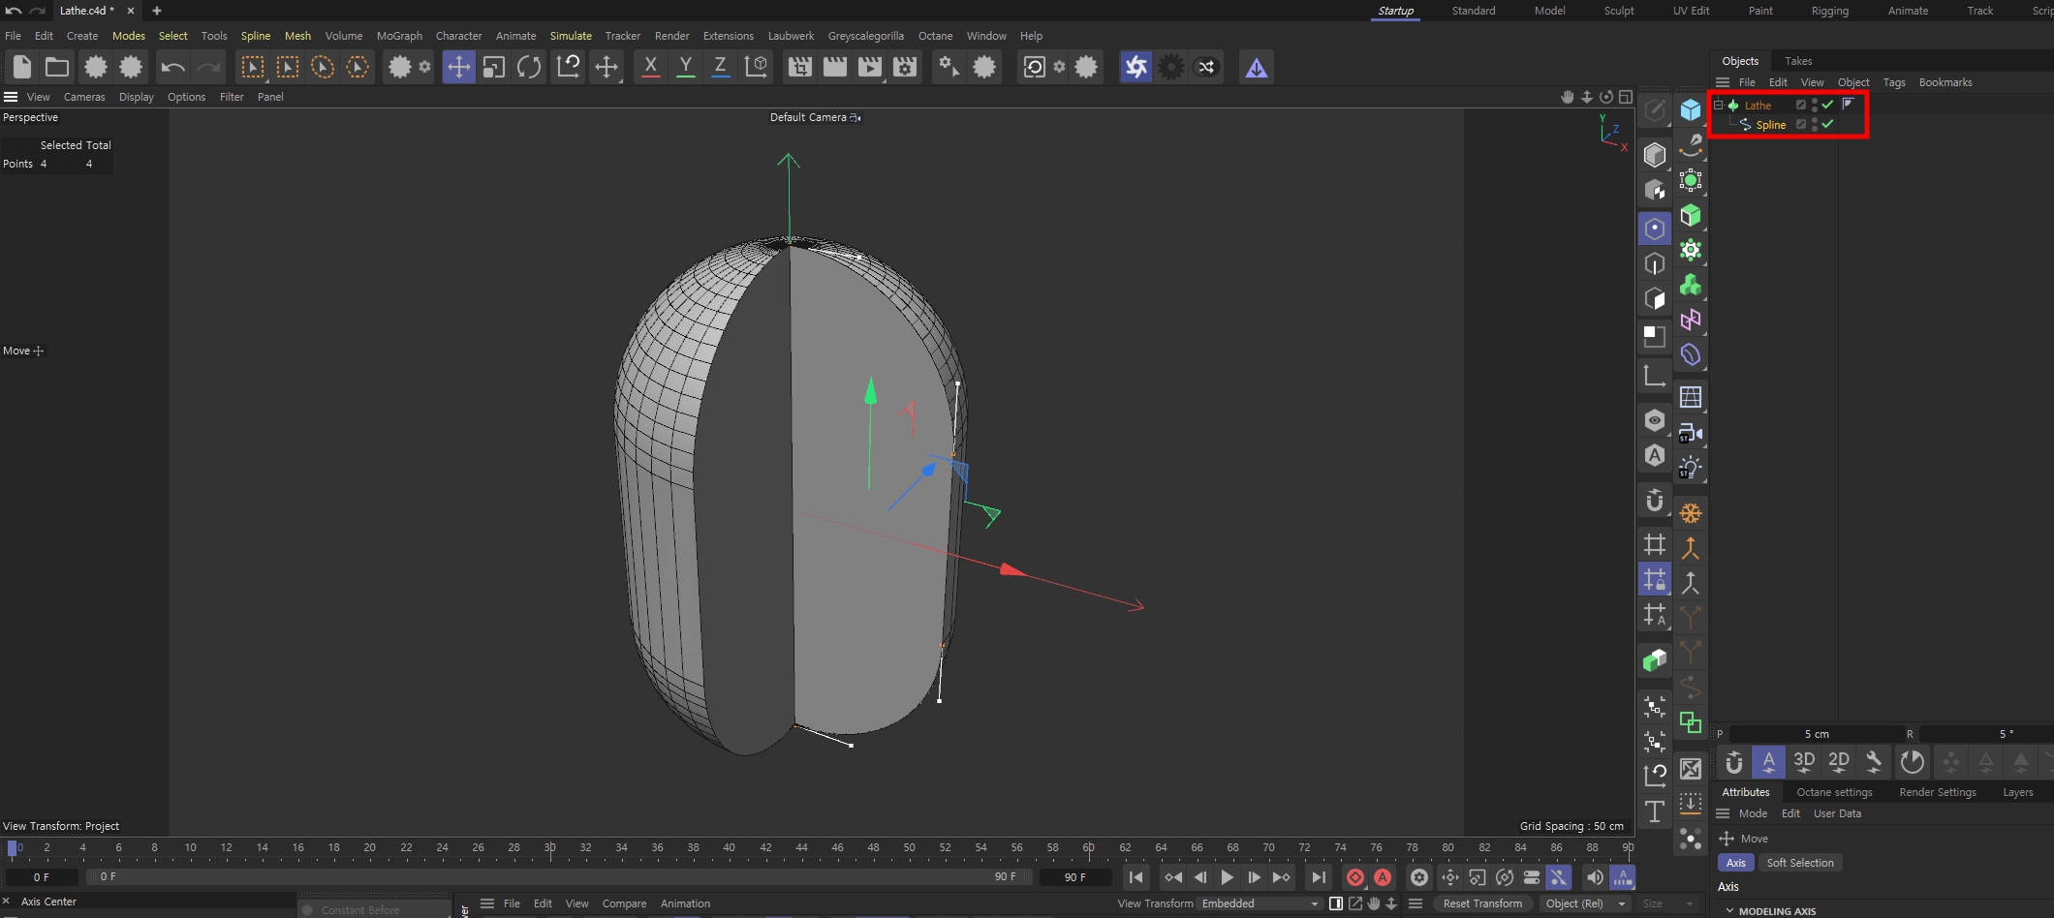Click the Undo arrow in main toolbar
This screenshot has width=2054, height=918.
point(172,67)
